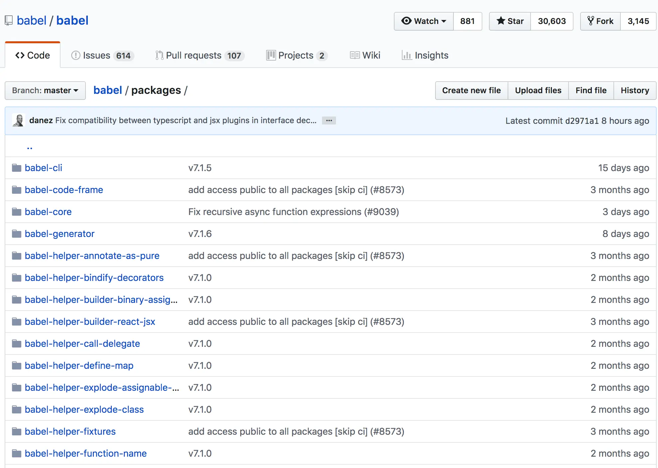Click the Create new file button
This screenshot has height=468, width=658.
tap(471, 91)
